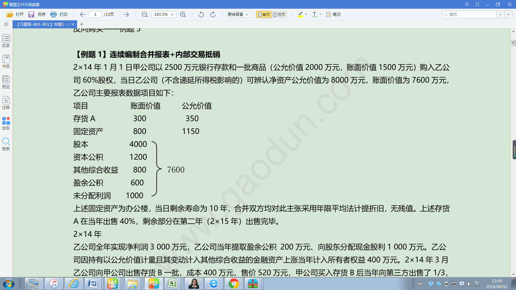
Task: Click the 打印 print button
Action: click(59, 15)
